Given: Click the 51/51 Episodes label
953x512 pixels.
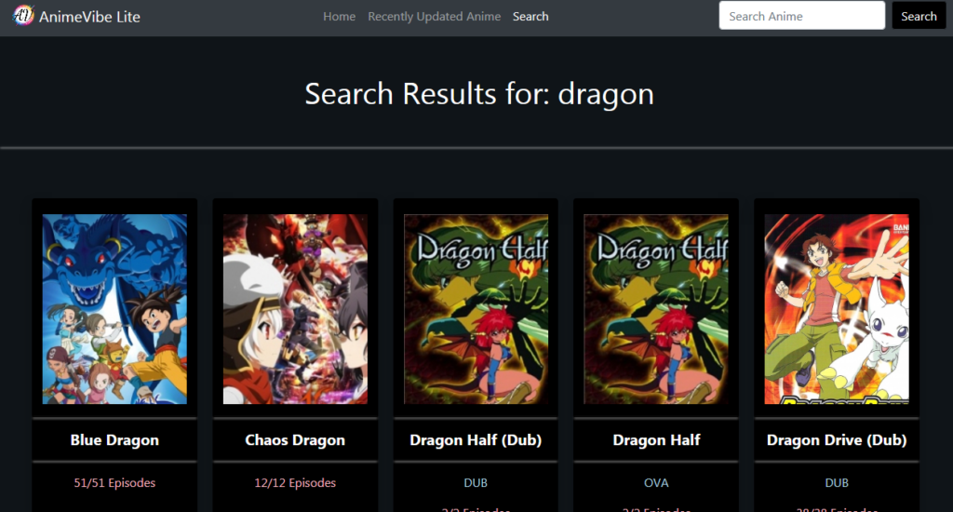Looking at the screenshot, I should point(114,483).
